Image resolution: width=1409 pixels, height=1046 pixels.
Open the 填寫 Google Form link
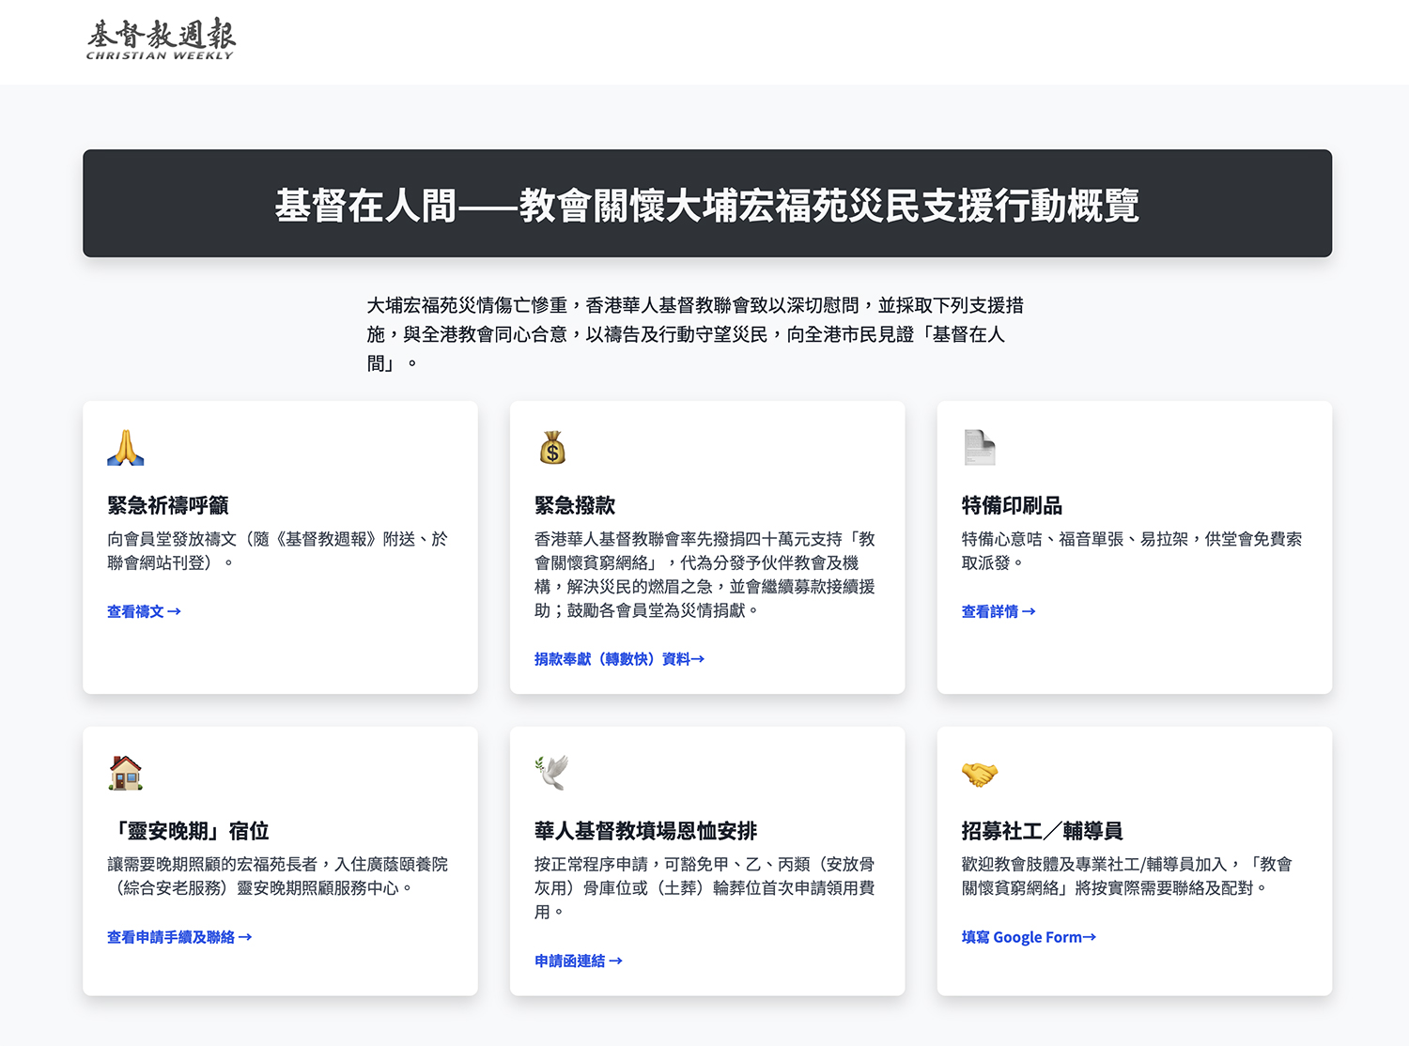coord(1029,937)
